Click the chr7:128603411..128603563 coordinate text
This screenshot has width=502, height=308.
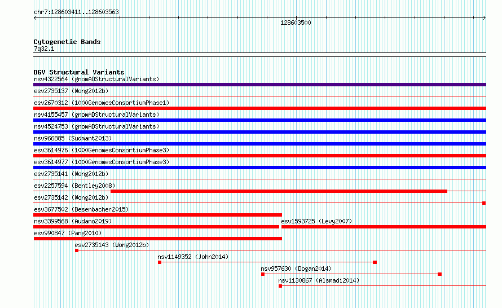(x=76, y=12)
